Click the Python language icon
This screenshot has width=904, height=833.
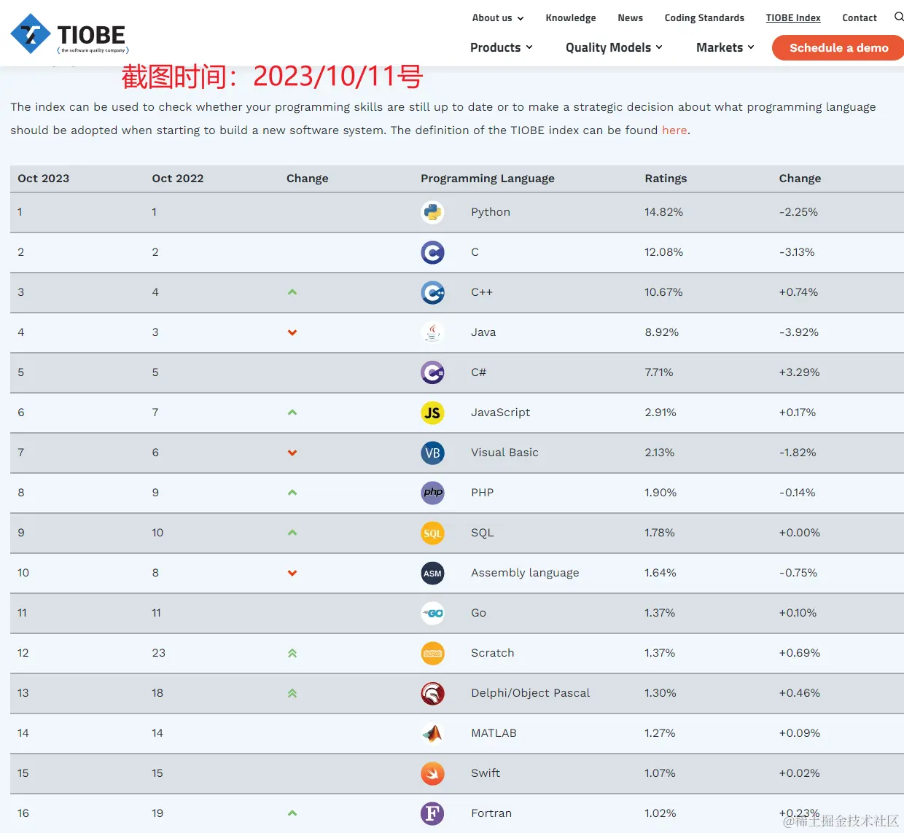tap(432, 212)
